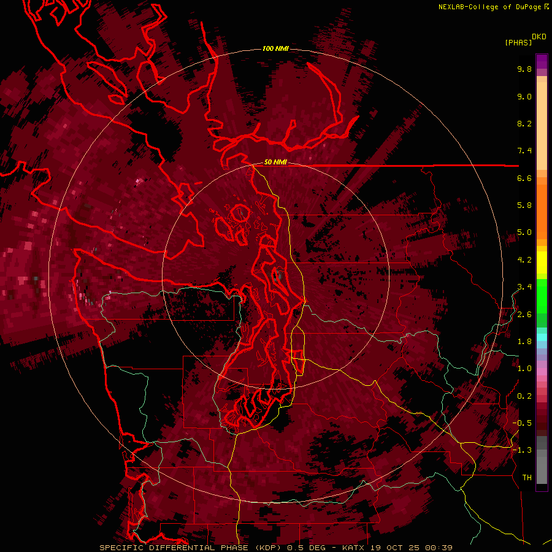
Task: Click the 100 NMI range ring label
Action: [275, 48]
